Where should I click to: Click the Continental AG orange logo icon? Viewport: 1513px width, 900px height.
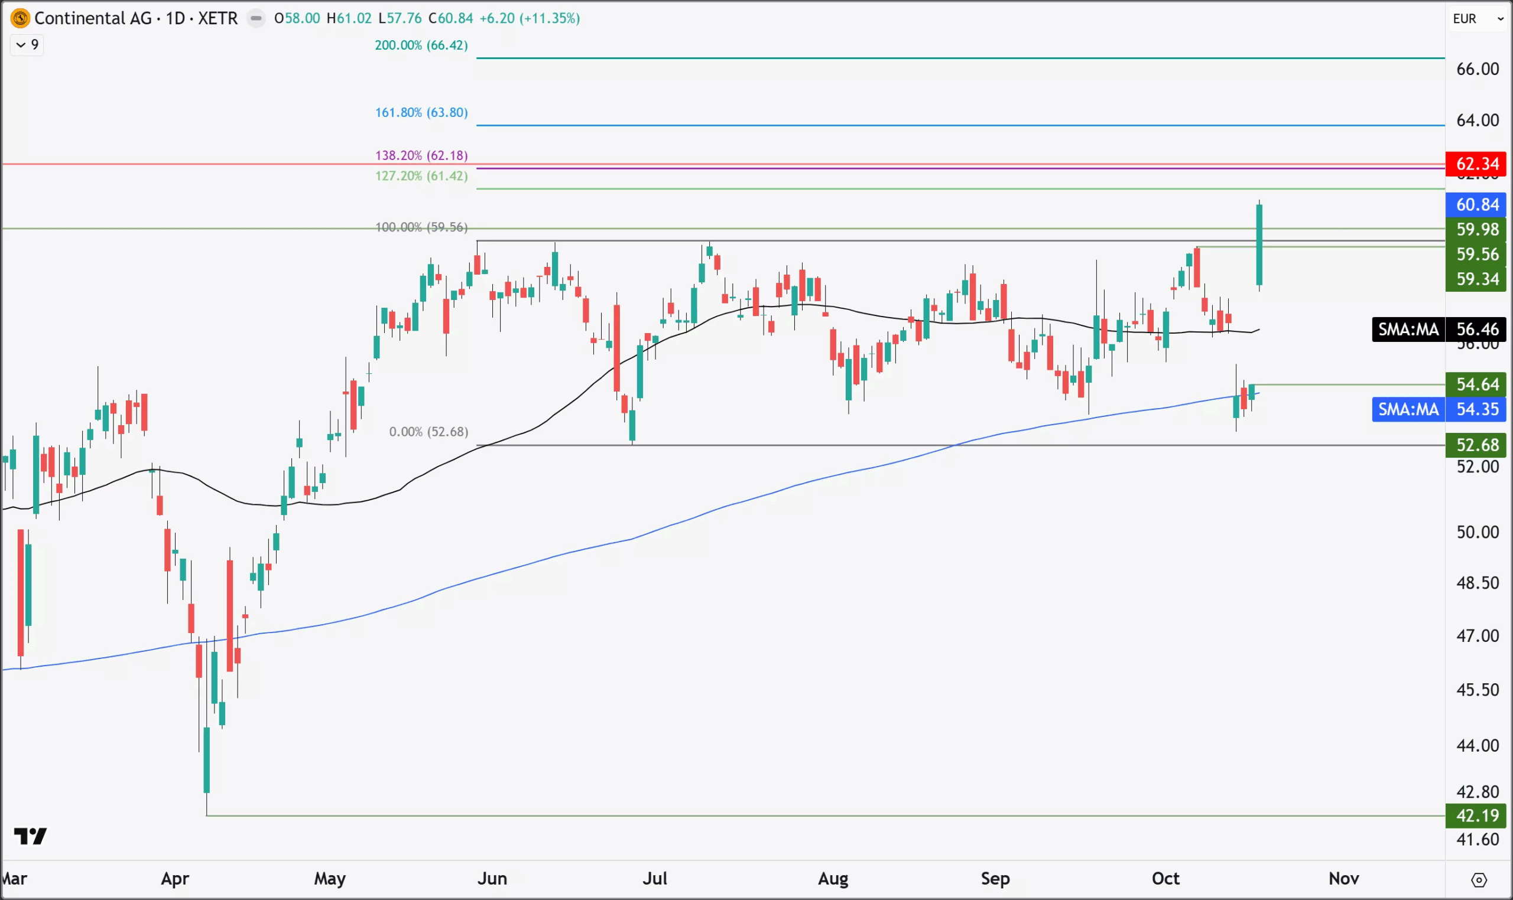click(20, 18)
